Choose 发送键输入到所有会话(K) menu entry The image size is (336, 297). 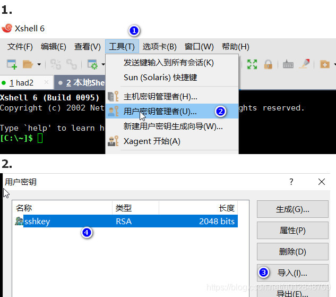tap(172, 63)
